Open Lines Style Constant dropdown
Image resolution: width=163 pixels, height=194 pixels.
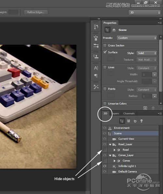(147, 68)
